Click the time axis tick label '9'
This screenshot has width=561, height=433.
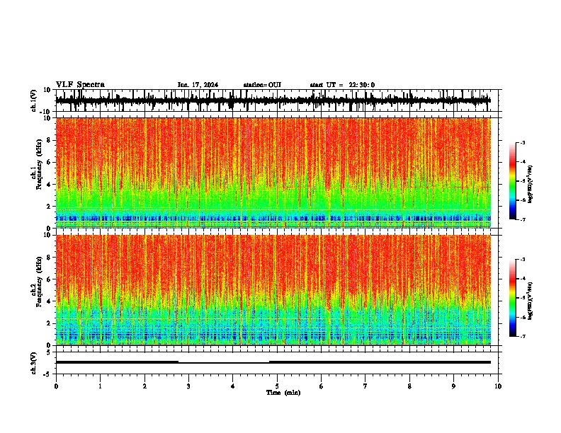(x=453, y=386)
